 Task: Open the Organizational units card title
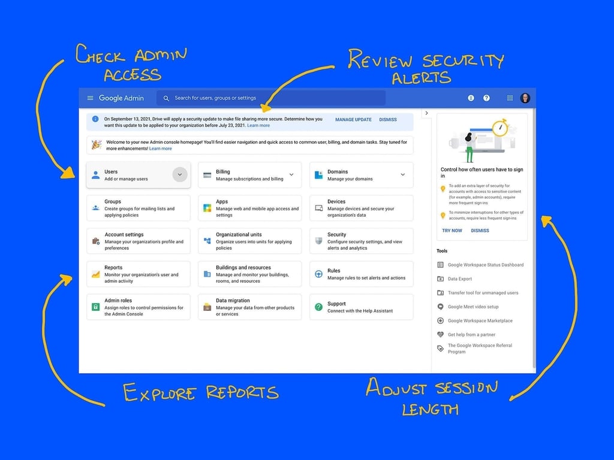click(x=239, y=235)
